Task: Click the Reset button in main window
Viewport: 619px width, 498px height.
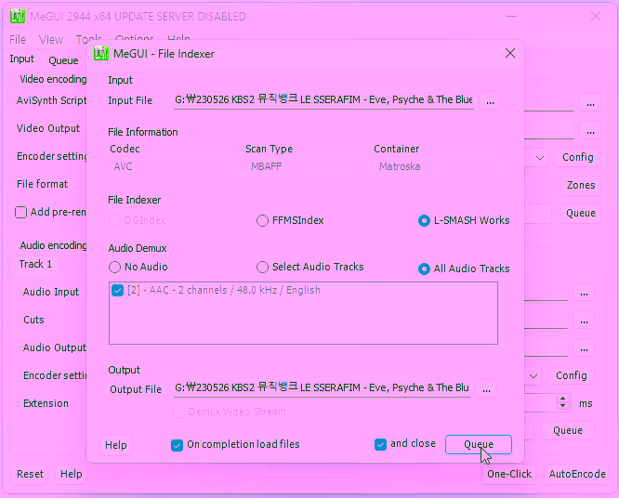Action: click(30, 474)
